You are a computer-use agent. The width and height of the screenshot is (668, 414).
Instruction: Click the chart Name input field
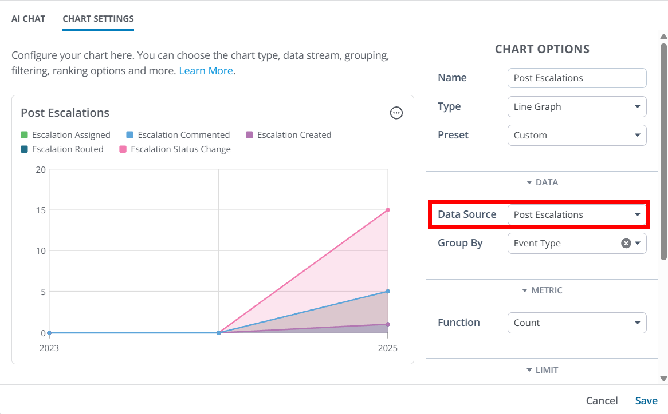576,78
